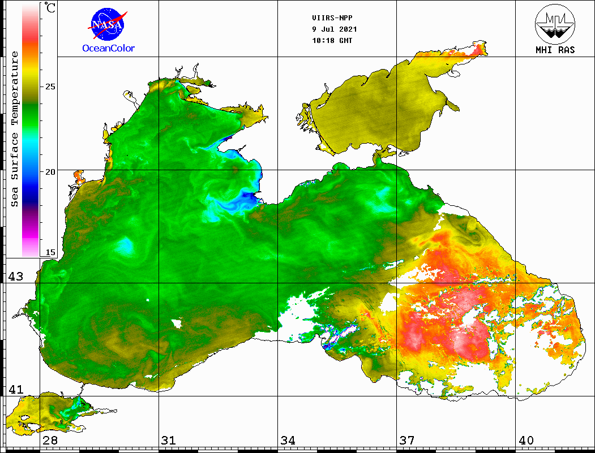The height and width of the screenshot is (453, 595).
Task: Click the NASA logo
Action: pyautogui.click(x=108, y=24)
